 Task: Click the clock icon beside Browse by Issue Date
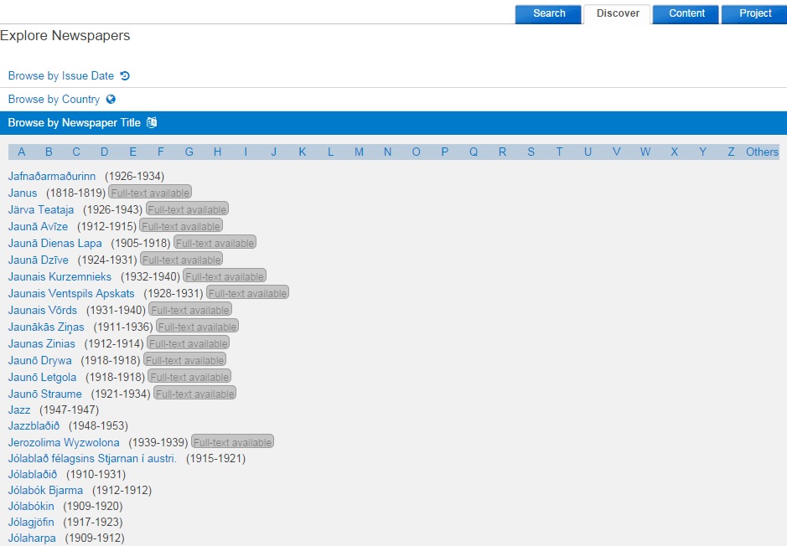[125, 76]
